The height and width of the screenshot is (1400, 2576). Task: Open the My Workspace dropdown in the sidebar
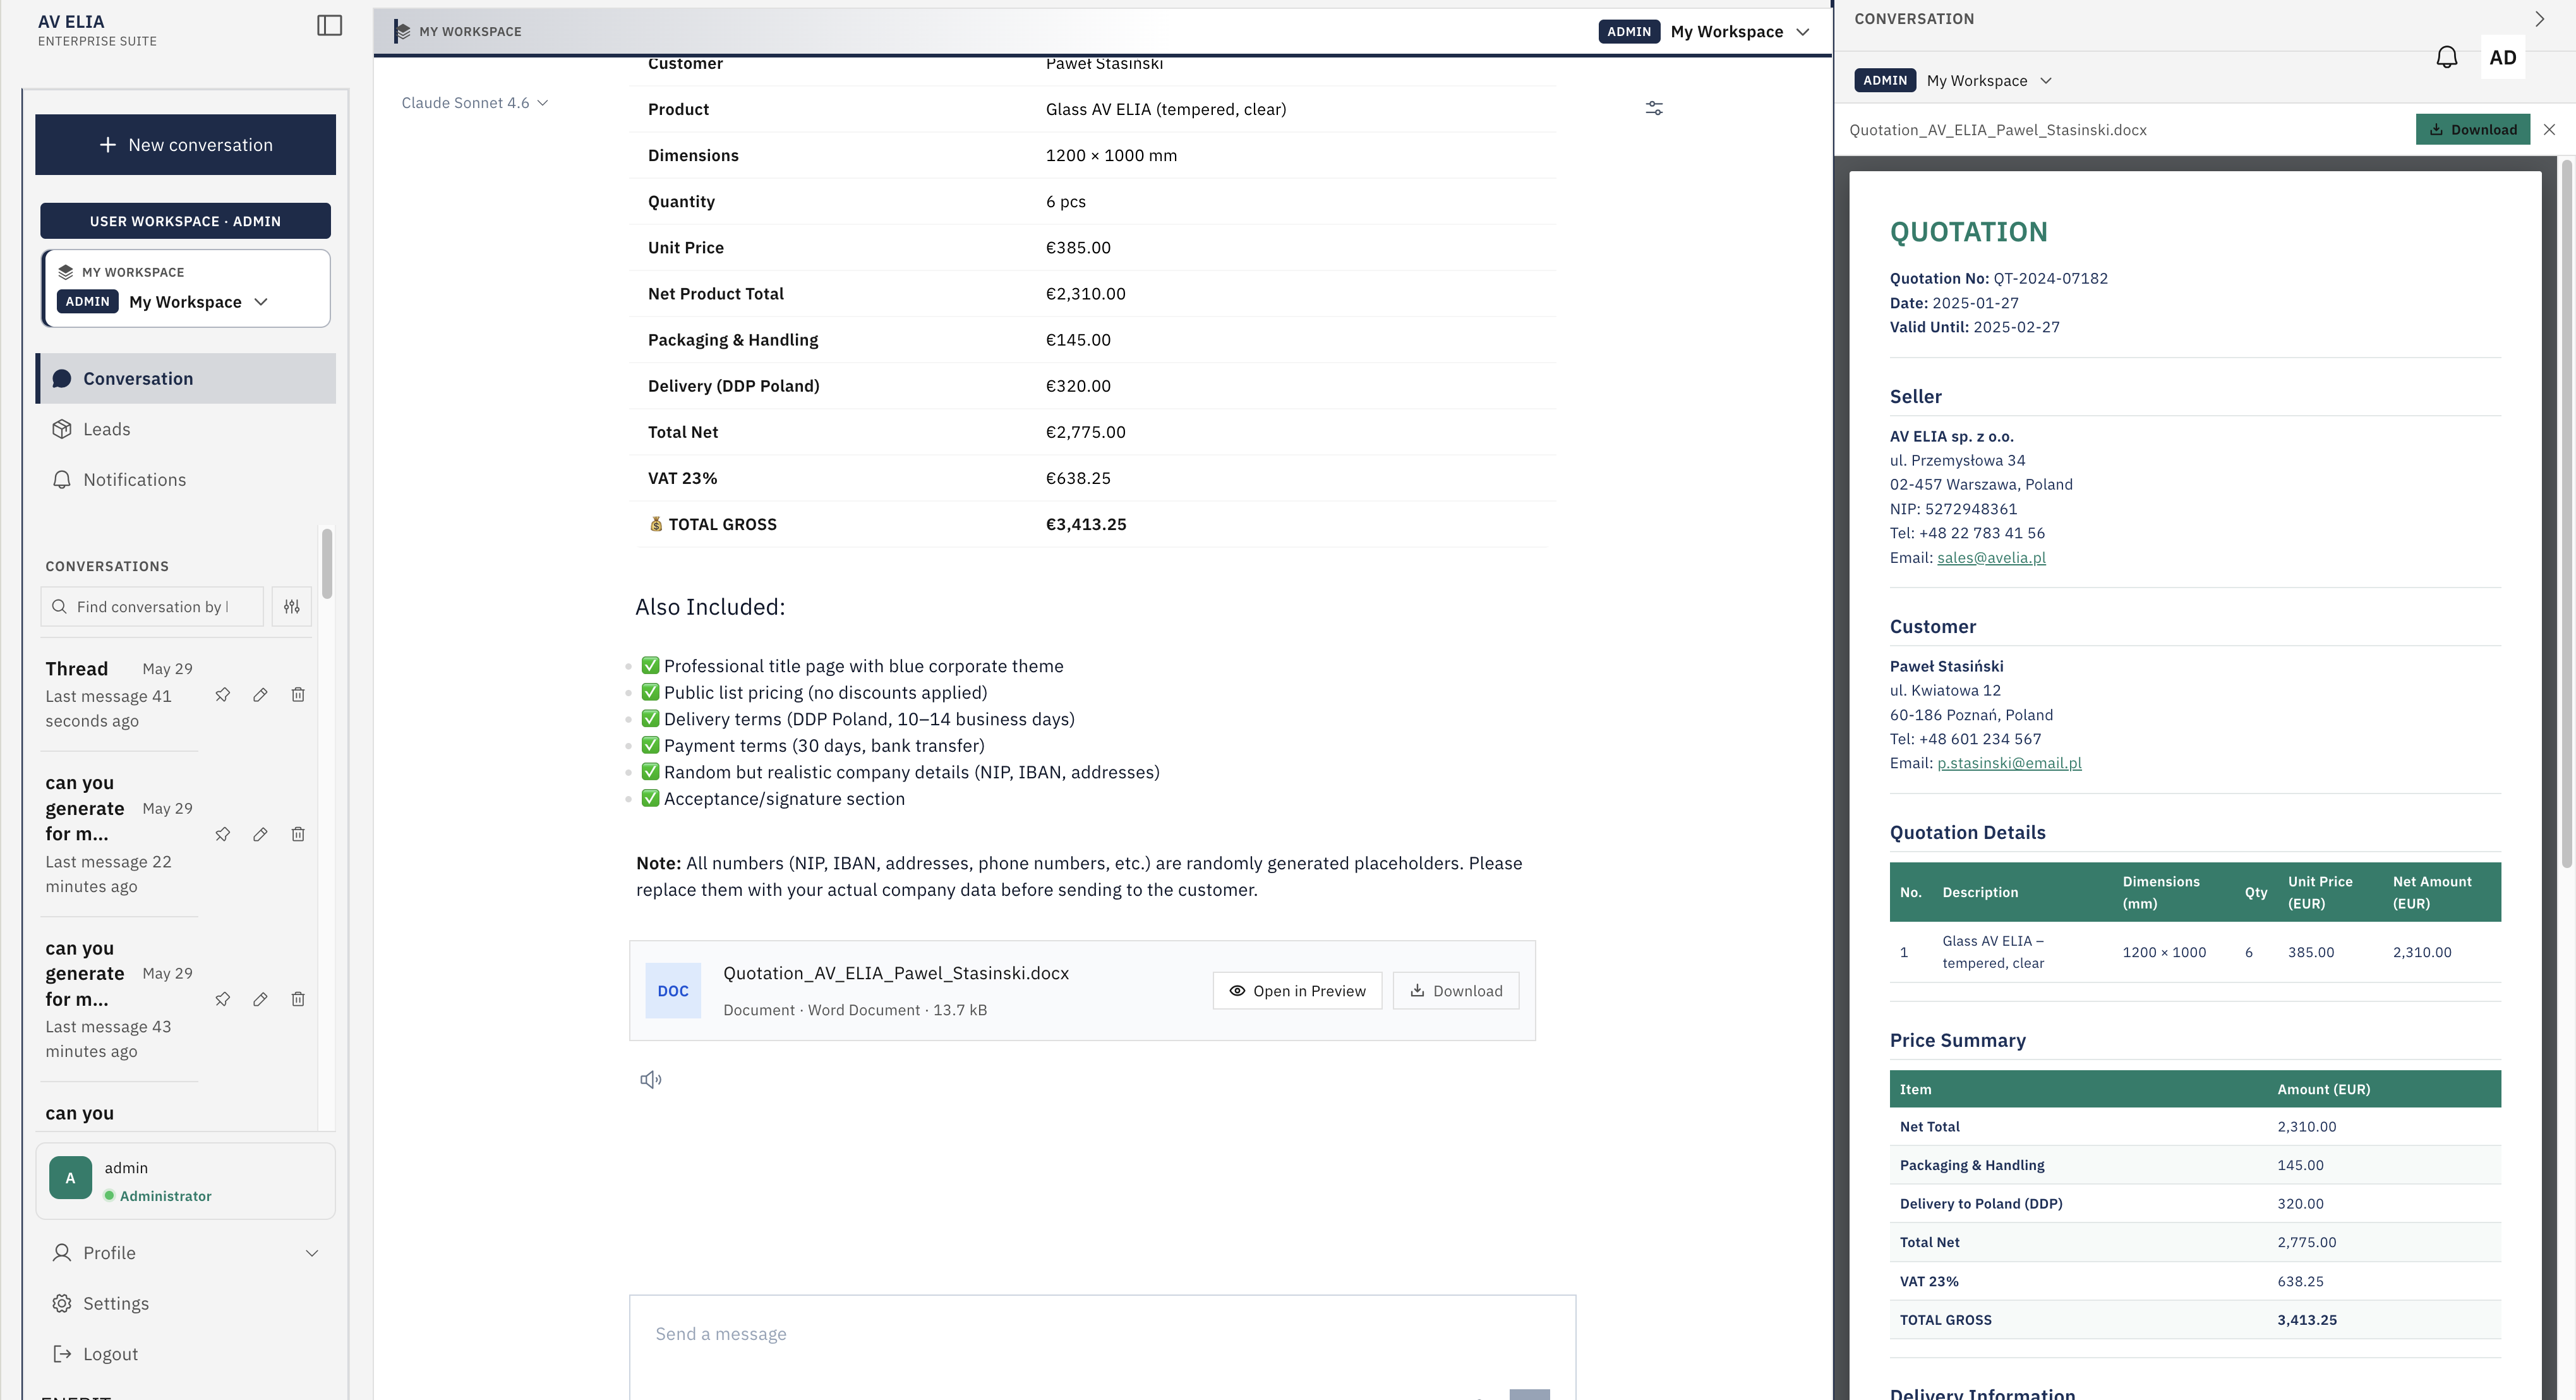coord(186,302)
